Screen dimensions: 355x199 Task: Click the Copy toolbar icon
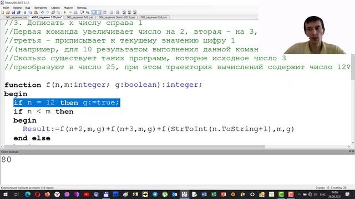31,12
